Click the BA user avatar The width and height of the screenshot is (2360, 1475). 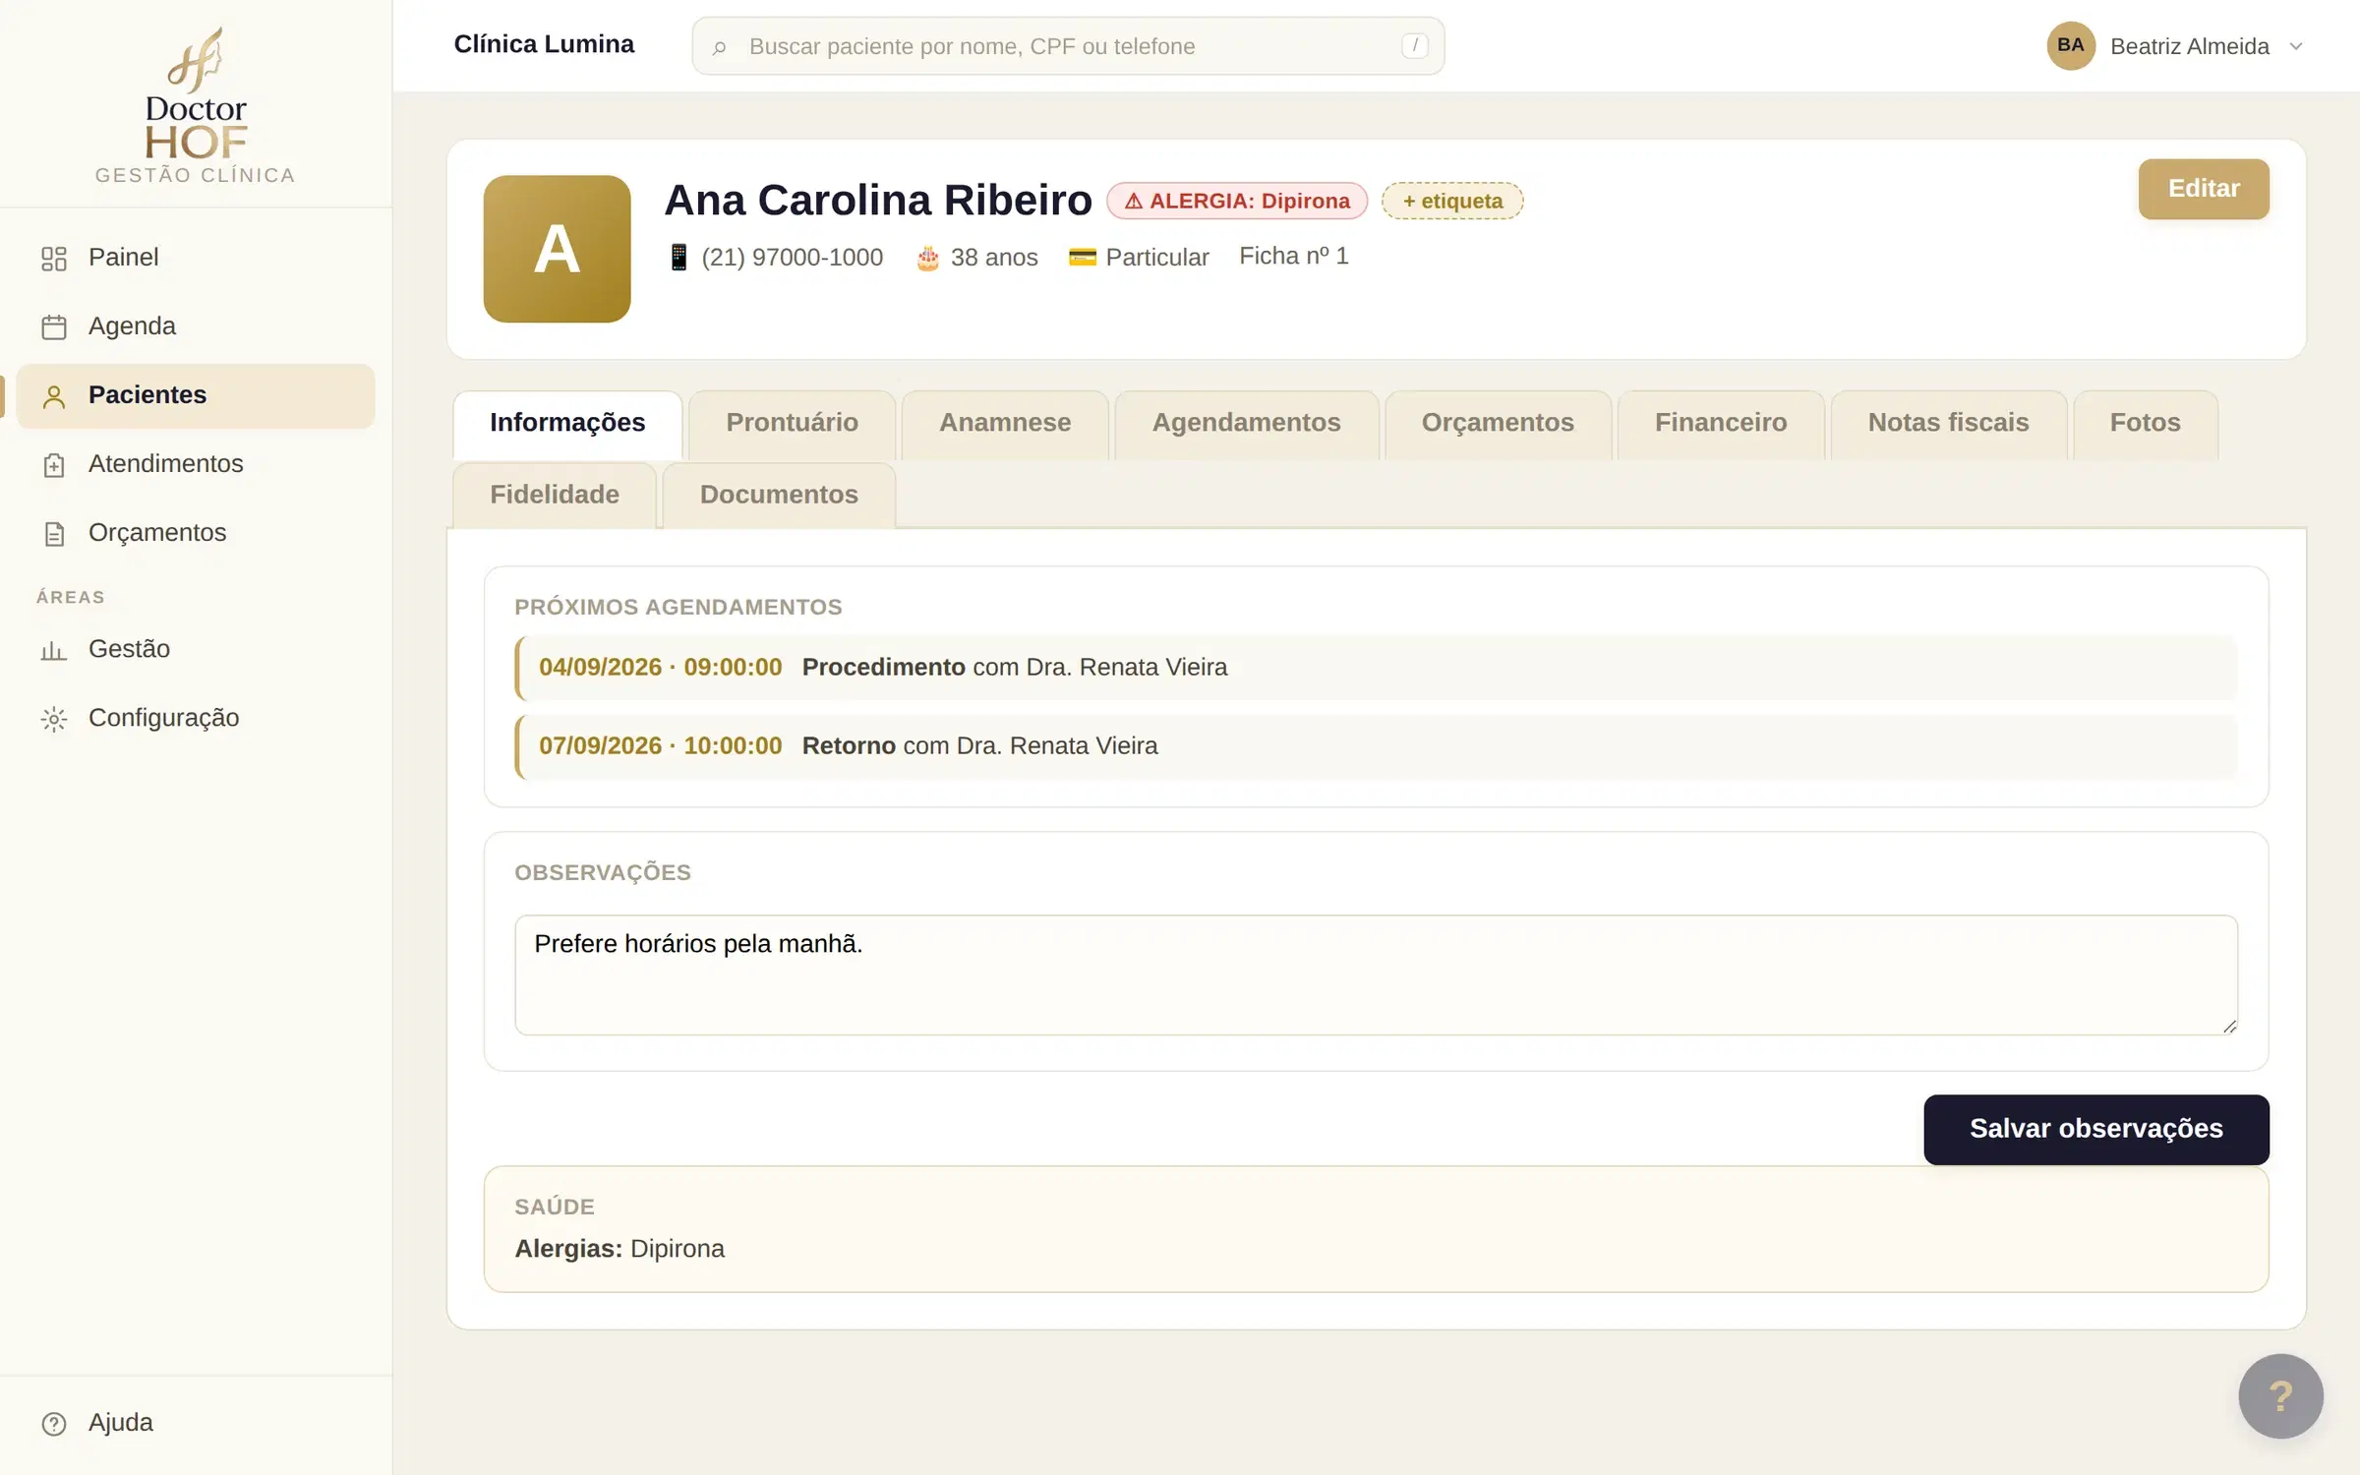click(x=2070, y=45)
